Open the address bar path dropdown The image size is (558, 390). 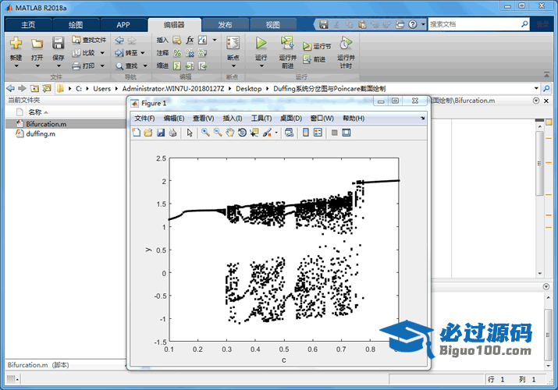click(536, 88)
